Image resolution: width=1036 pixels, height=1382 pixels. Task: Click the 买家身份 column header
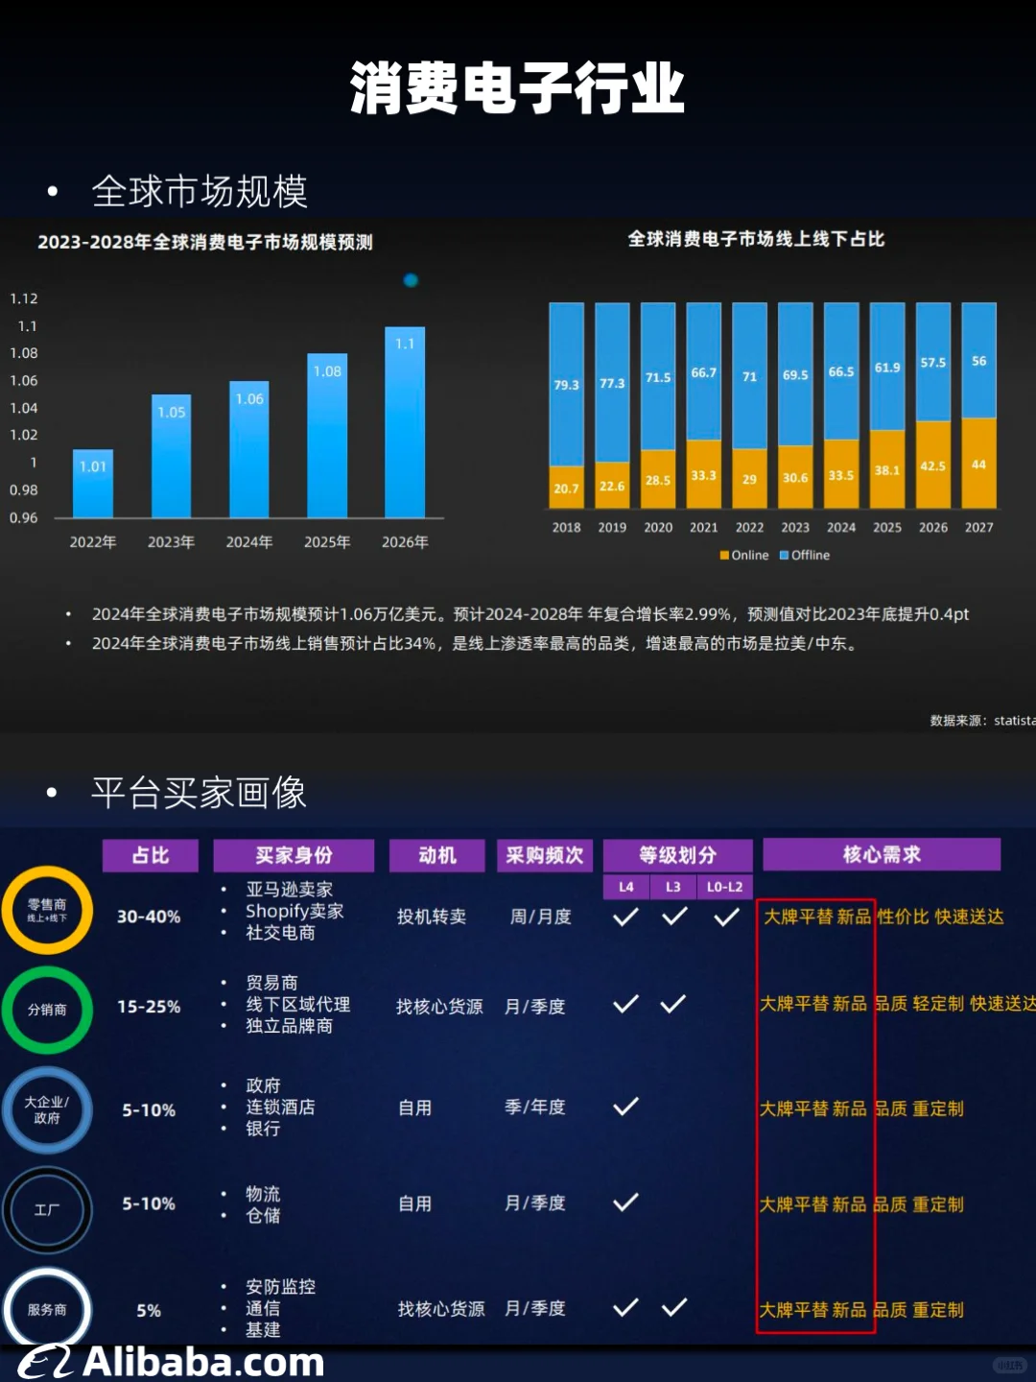pyautogui.click(x=294, y=854)
